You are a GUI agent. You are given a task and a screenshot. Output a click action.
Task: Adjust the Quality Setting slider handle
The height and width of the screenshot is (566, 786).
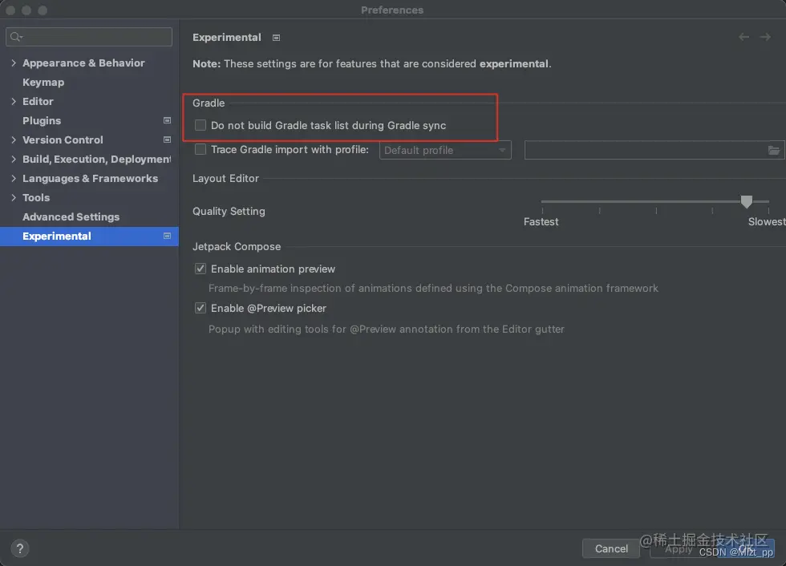(747, 201)
